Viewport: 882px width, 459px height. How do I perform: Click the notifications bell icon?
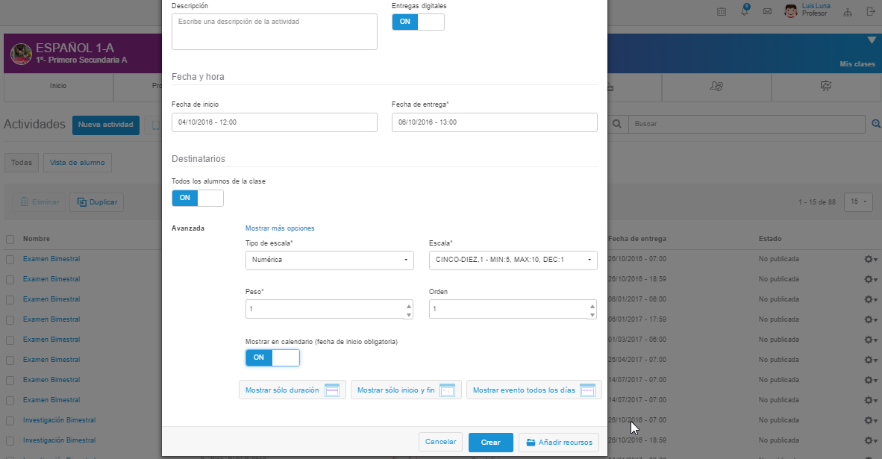(x=745, y=11)
